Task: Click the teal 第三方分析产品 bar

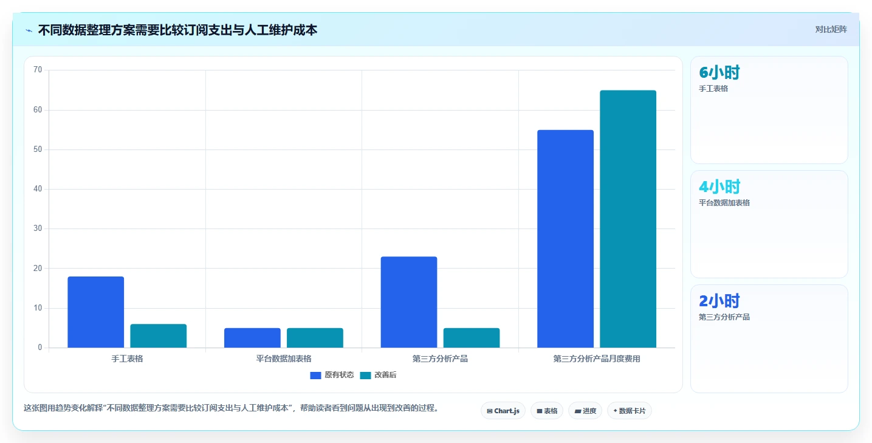Action: pos(472,338)
